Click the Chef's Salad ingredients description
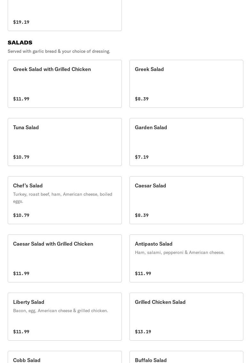This screenshot has width=251, height=363. coord(63,198)
